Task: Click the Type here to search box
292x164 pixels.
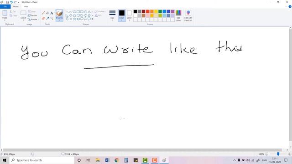Action: (x=42, y=160)
